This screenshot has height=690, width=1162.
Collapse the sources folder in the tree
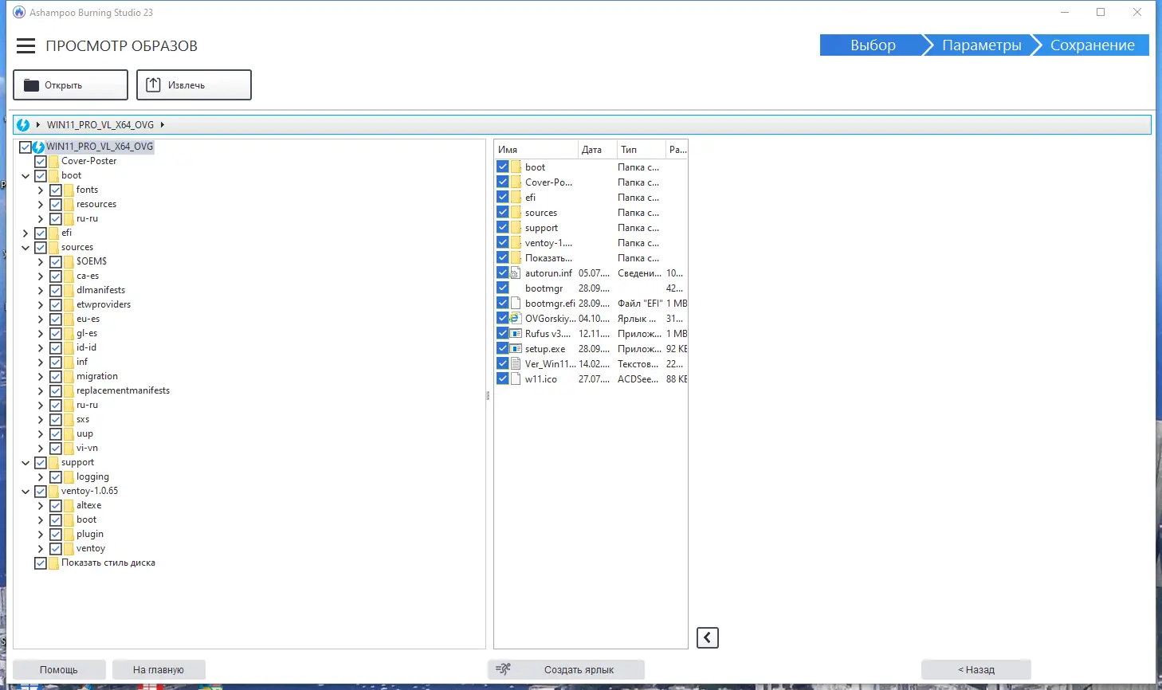(x=26, y=248)
